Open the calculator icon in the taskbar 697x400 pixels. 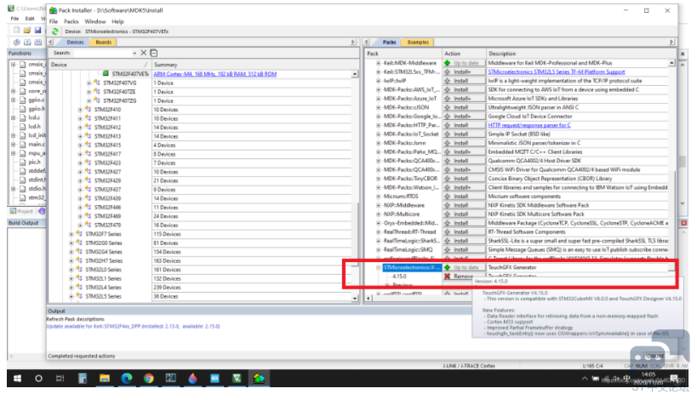(x=83, y=378)
